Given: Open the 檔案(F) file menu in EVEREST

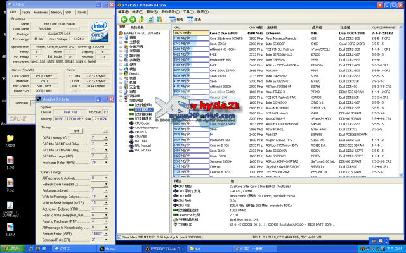Looking at the screenshot, I should pos(123,12).
